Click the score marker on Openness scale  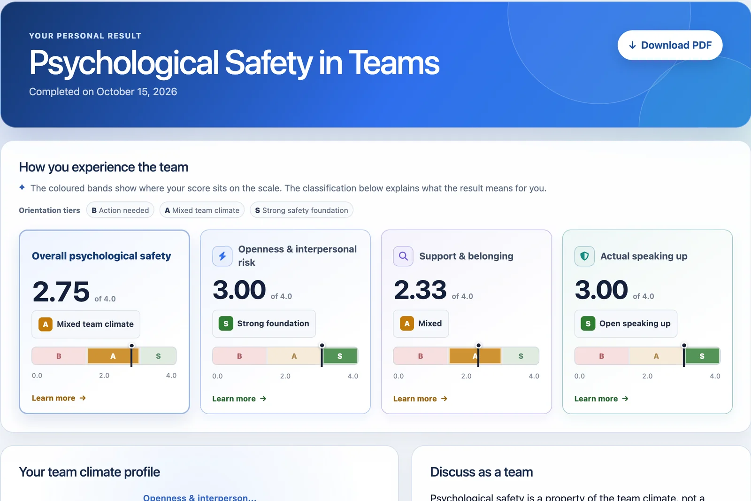click(322, 355)
